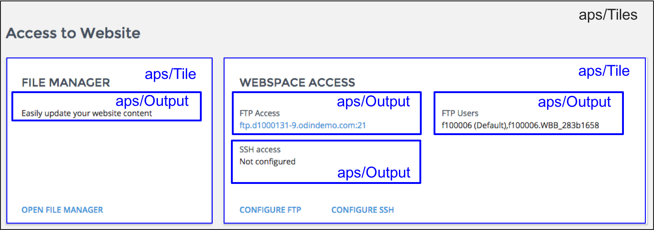The width and height of the screenshot is (654, 230).
Task: Click the aps/Output label in SSH access box
Action: click(x=373, y=172)
